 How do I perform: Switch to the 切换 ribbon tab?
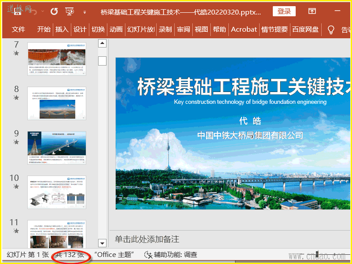tap(98, 29)
